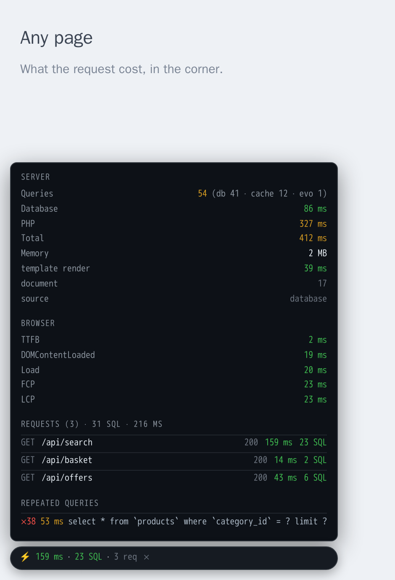
Task: Click the Database '86 ms' value
Action: 315,209
